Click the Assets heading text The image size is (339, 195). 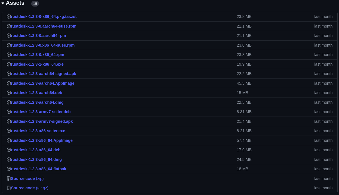click(x=15, y=3)
